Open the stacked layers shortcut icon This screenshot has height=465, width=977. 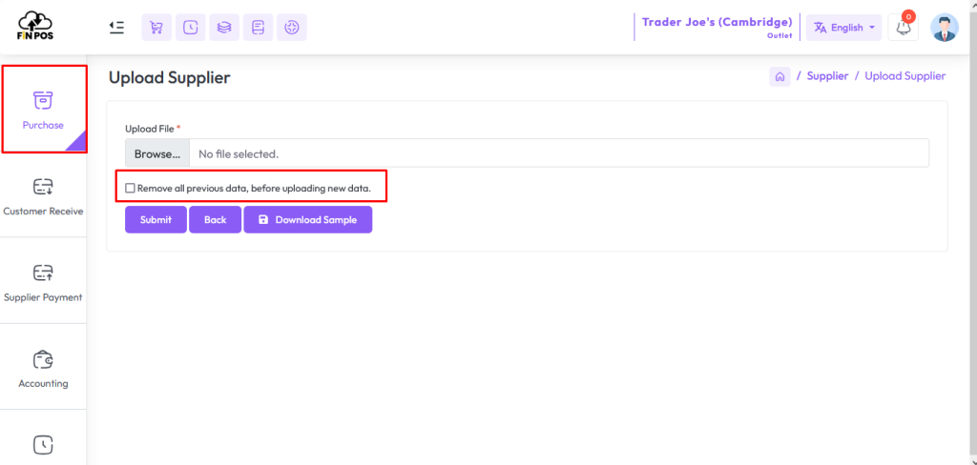224,28
